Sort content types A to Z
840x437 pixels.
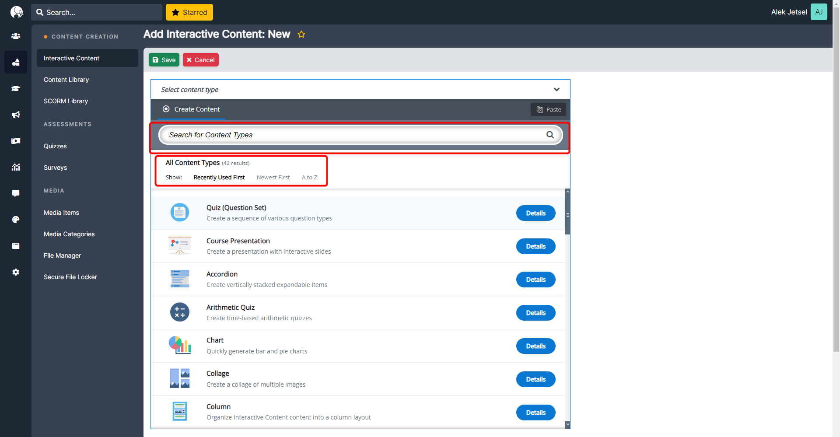coord(309,177)
